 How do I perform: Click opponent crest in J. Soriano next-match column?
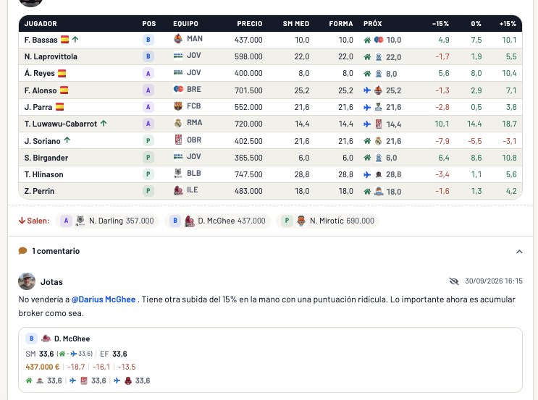click(x=379, y=141)
